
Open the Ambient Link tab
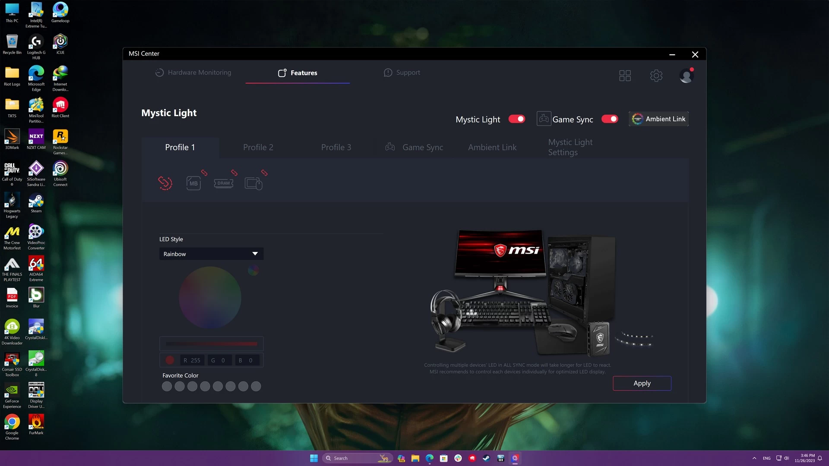pyautogui.click(x=492, y=147)
